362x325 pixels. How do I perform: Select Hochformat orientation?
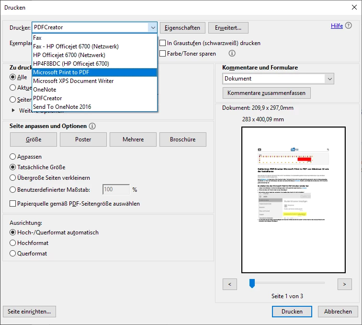(x=13, y=243)
